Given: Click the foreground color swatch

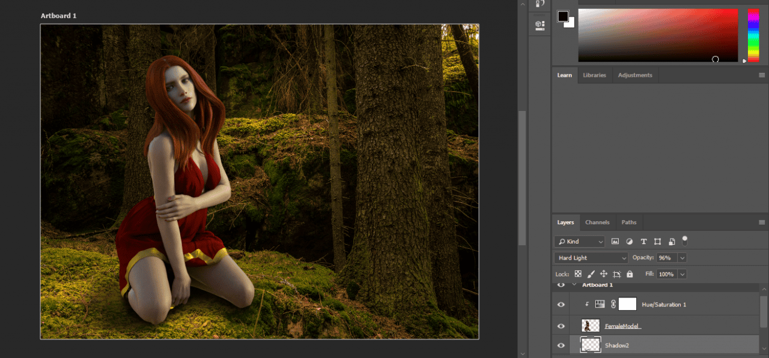Looking at the screenshot, I should pyautogui.click(x=563, y=16).
